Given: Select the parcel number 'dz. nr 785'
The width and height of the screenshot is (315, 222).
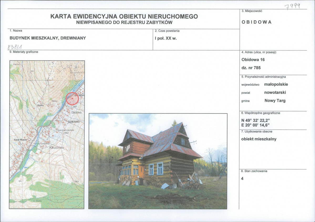Looking at the screenshot, I should (x=251, y=68).
